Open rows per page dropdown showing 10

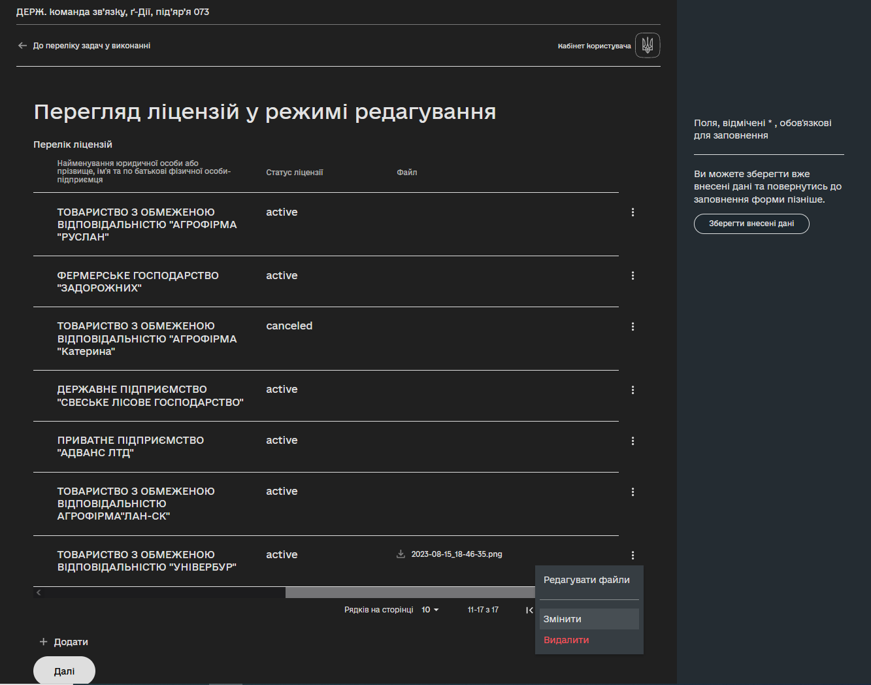tap(430, 610)
